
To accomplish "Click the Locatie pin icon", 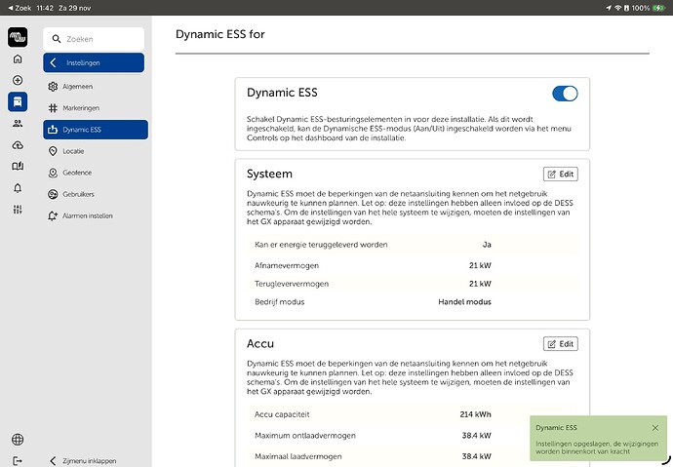I will pyautogui.click(x=53, y=151).
